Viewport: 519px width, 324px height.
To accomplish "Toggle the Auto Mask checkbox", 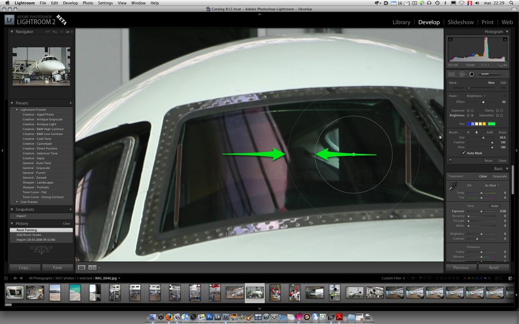I will tap(464, 153).
